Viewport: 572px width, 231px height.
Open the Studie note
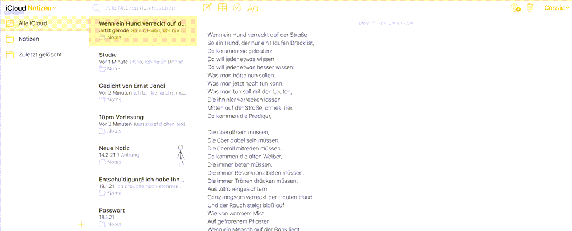click(x=142, y=62)
